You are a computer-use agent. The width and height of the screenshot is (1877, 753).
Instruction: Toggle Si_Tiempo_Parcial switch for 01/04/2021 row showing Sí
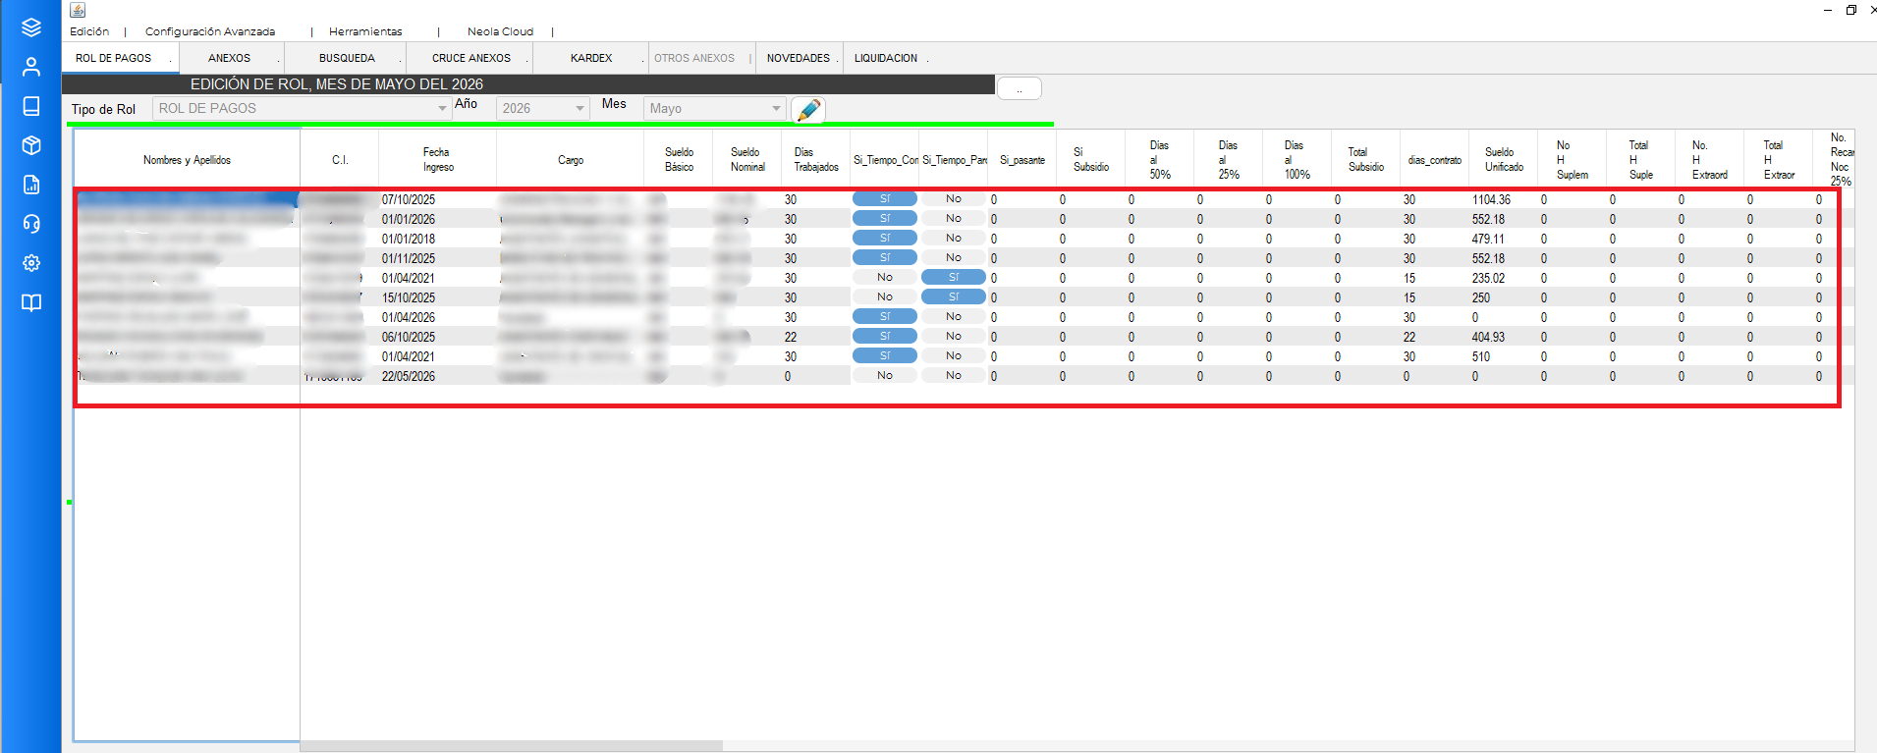click(x=954, y=277)
